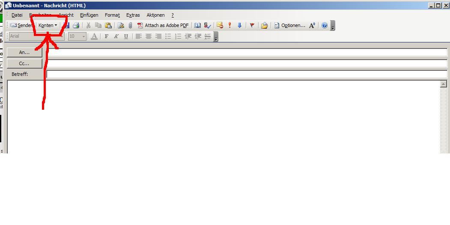This screenshot has height=225, width=450.
Task: Click the check names icon
Action: [208, 25]
